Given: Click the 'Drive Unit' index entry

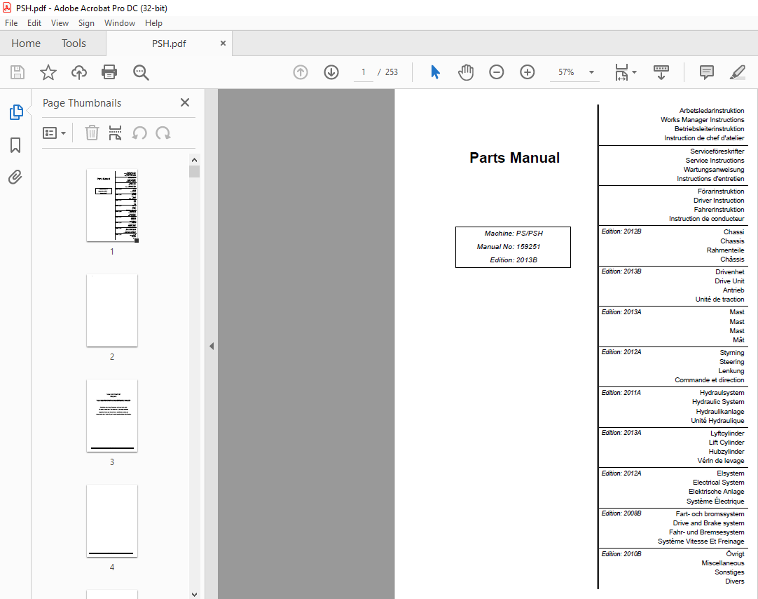Looking at the screenshot, I should pyautogui.click(x=729, y=281).
